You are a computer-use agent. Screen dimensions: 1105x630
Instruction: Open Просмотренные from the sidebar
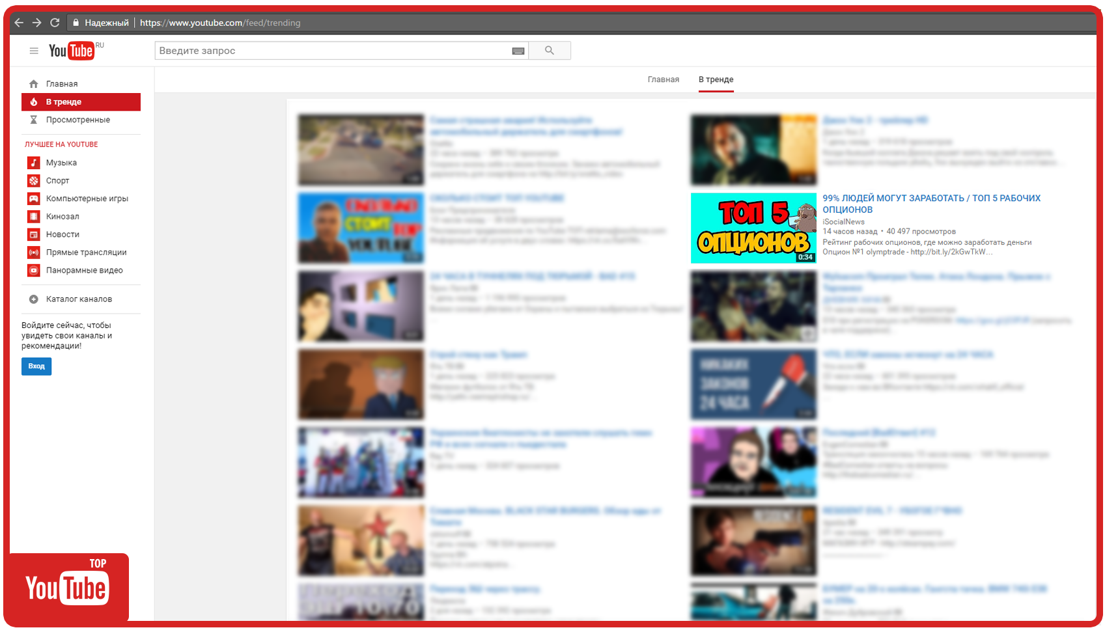pyautogui.click(x=77, y=120)
